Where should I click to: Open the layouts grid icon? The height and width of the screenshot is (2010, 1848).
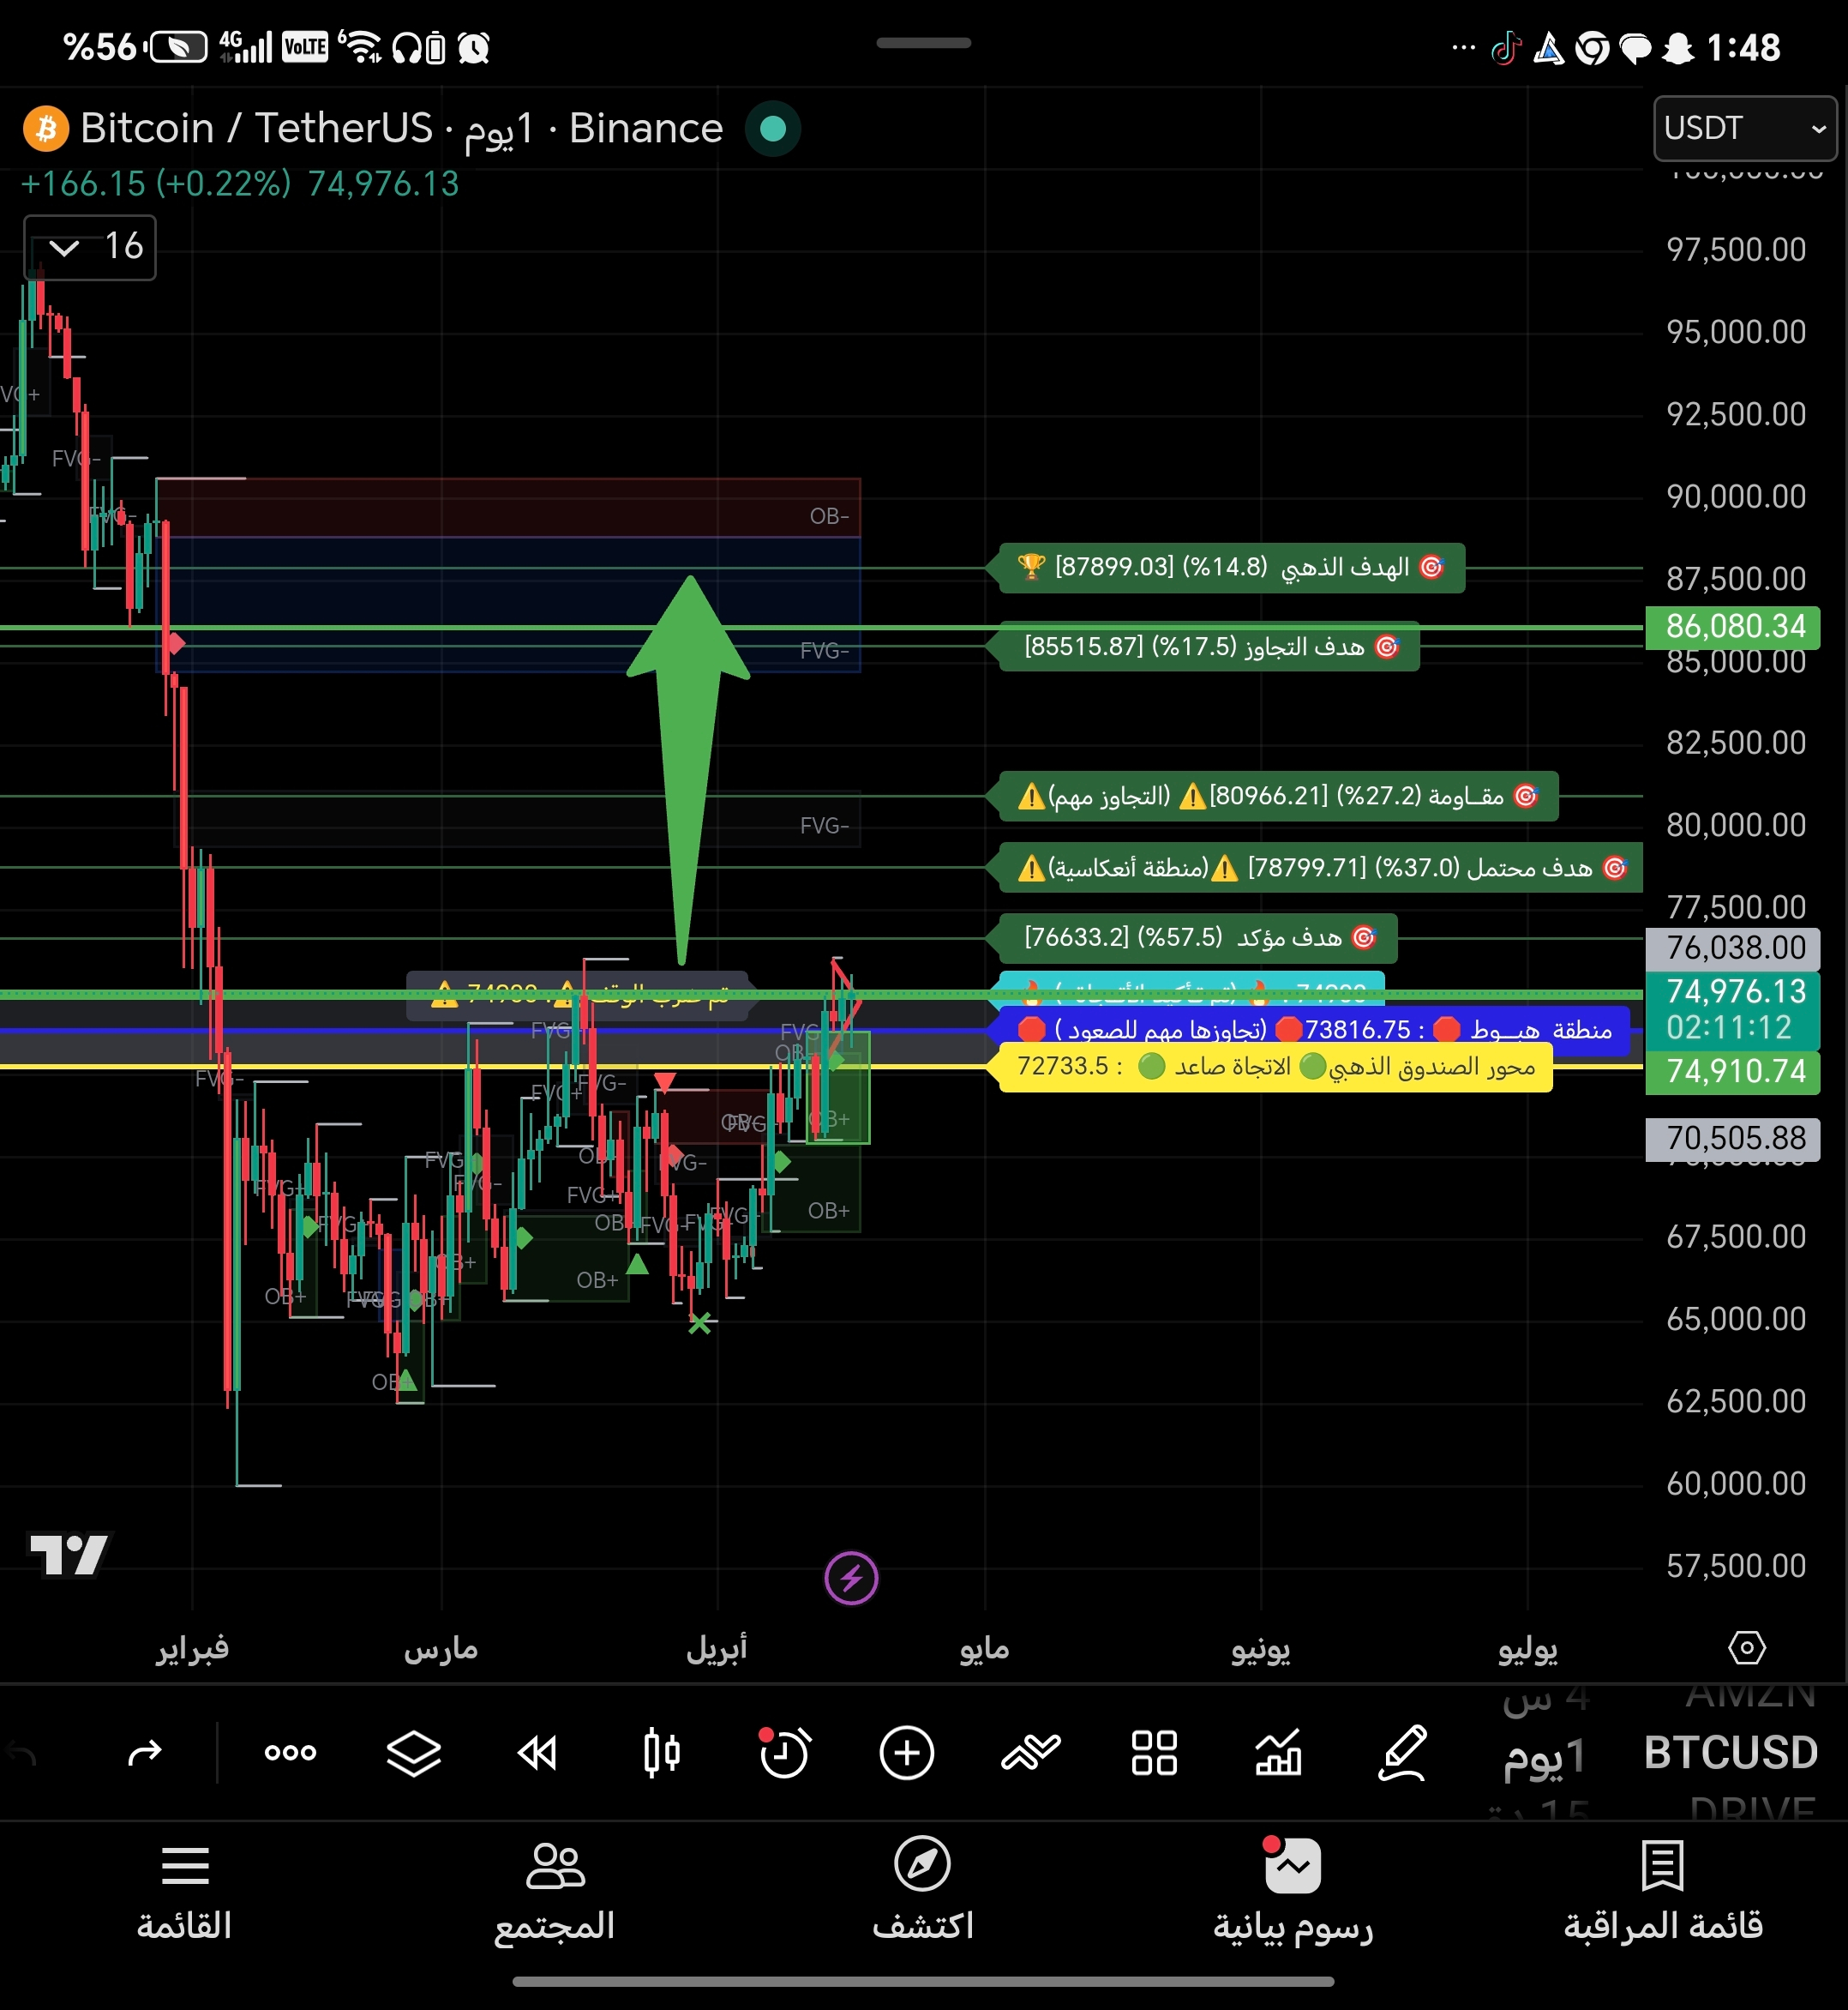tap(1154, 1753)
